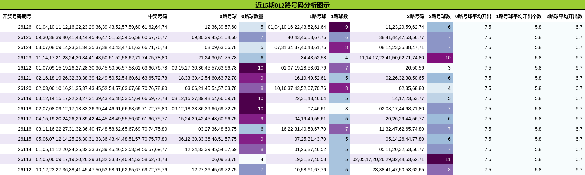The image size is (585, 175).
Task: Click period number 26116
Action: pos(24,129)
